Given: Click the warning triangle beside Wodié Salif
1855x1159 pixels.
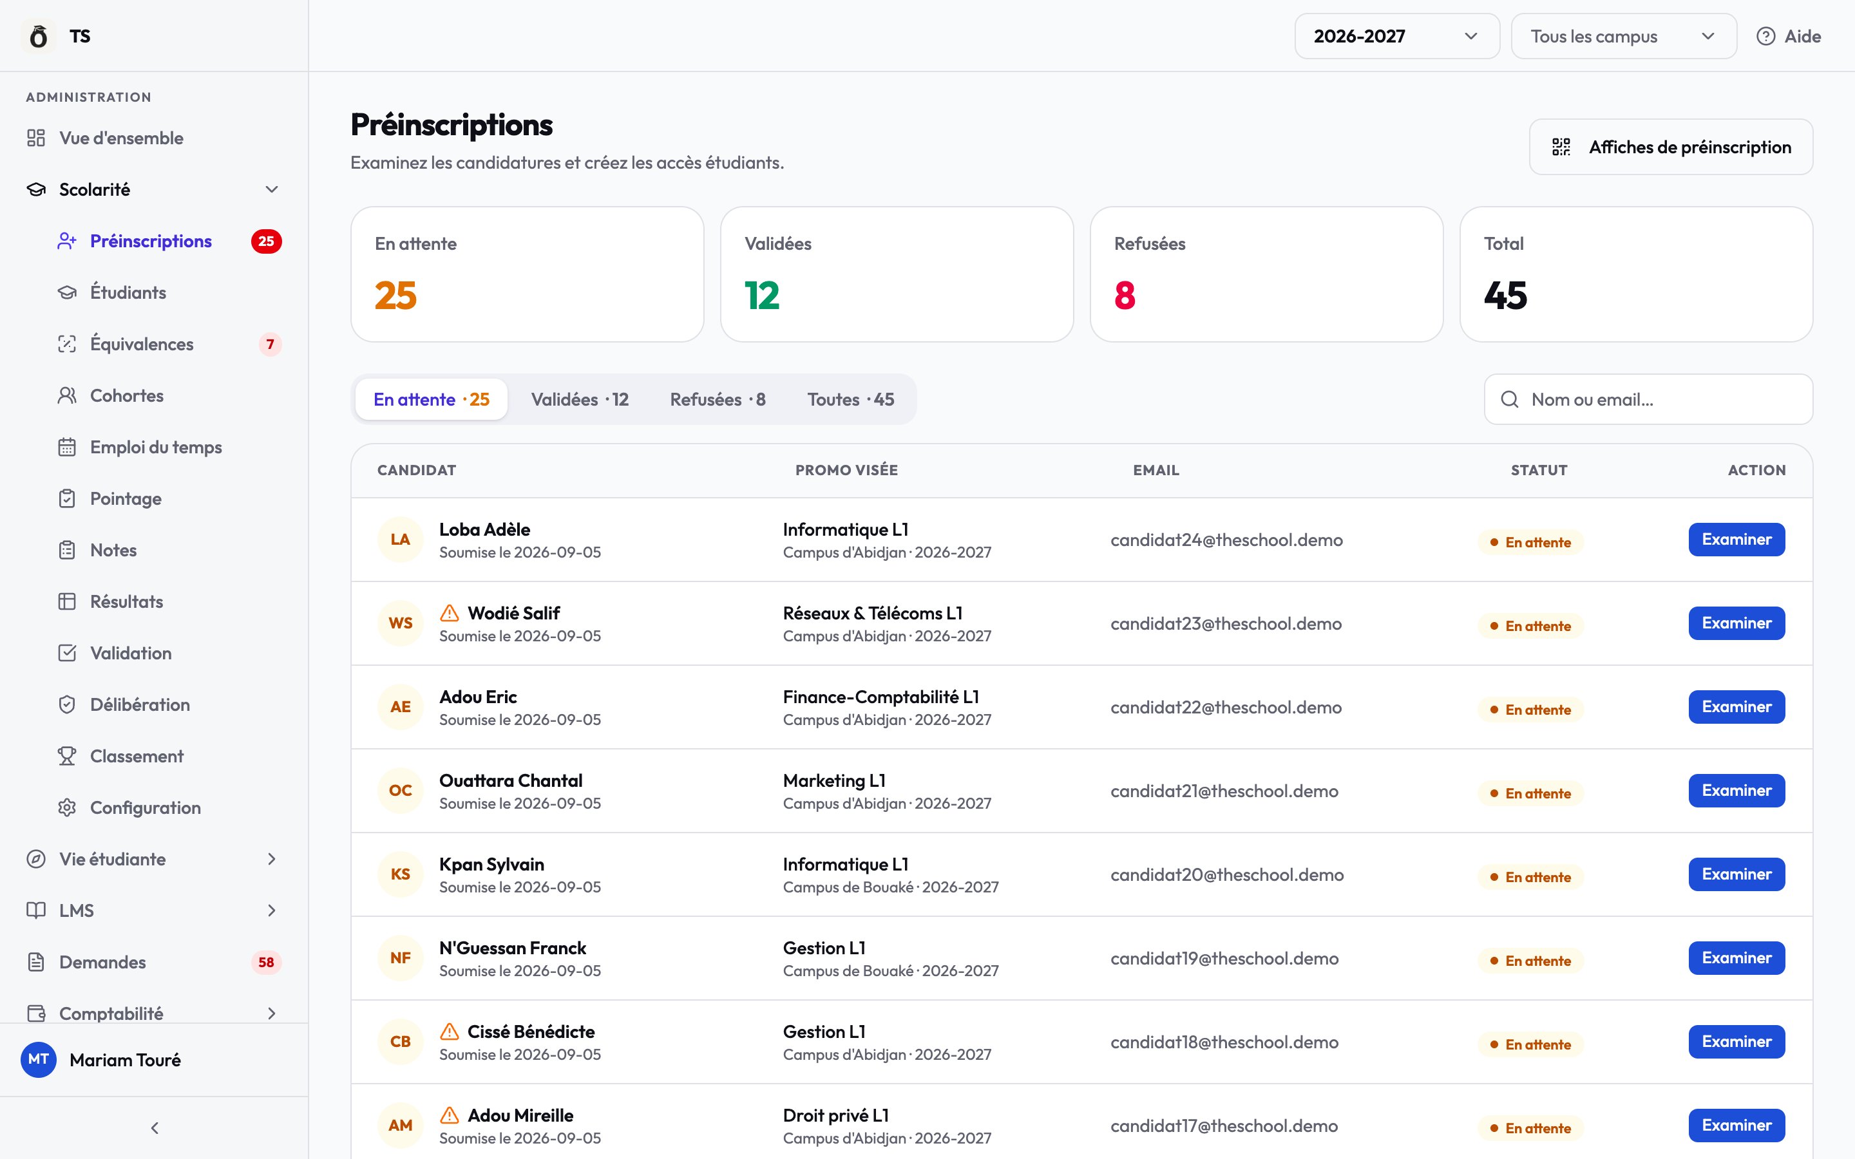Looking at the screenshot, I should [x=449, y=613].
